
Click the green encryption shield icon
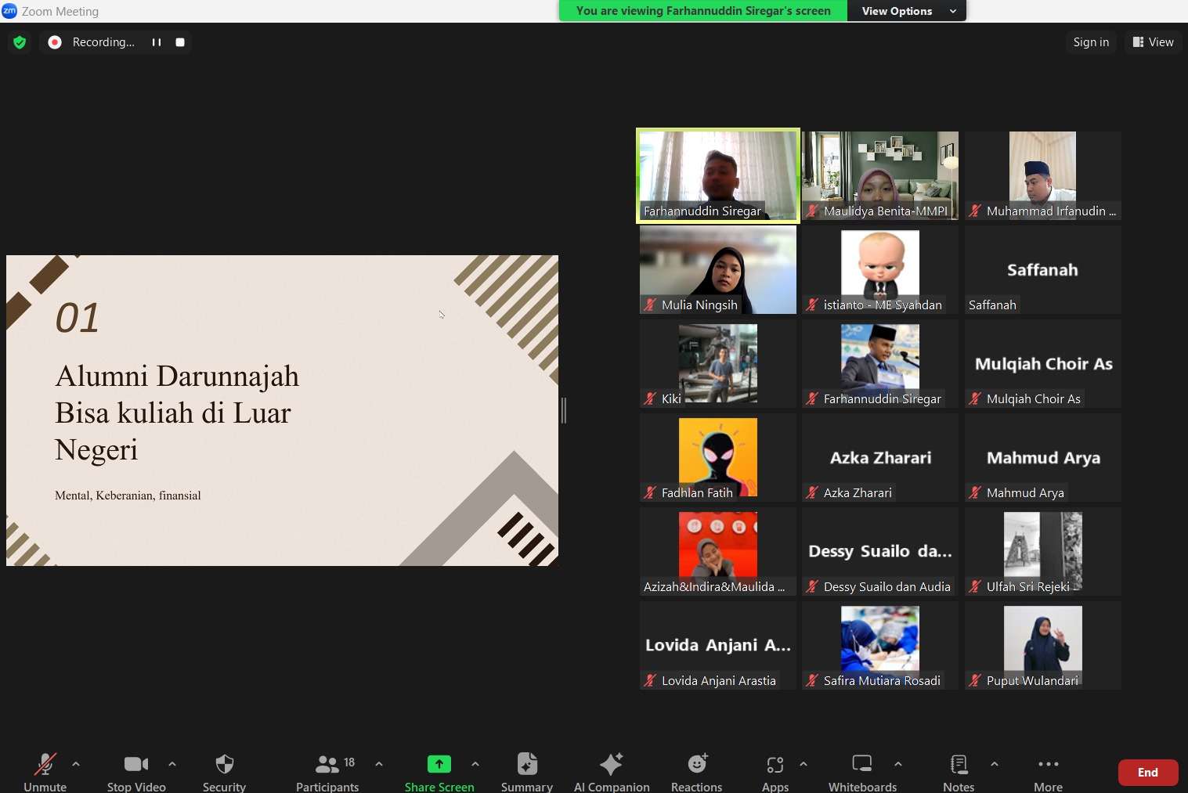[20, 42]
